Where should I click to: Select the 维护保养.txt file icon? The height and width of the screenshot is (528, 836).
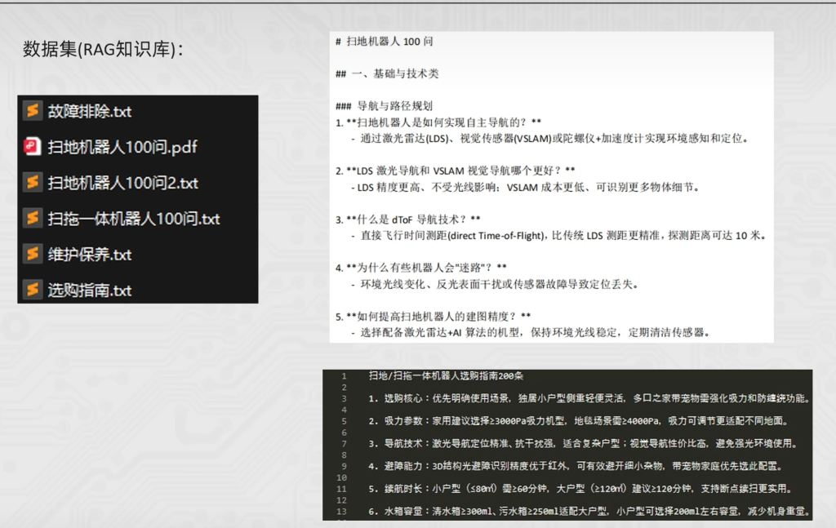coord(31,254)
